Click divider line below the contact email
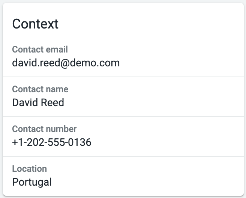 coord(123,77)
